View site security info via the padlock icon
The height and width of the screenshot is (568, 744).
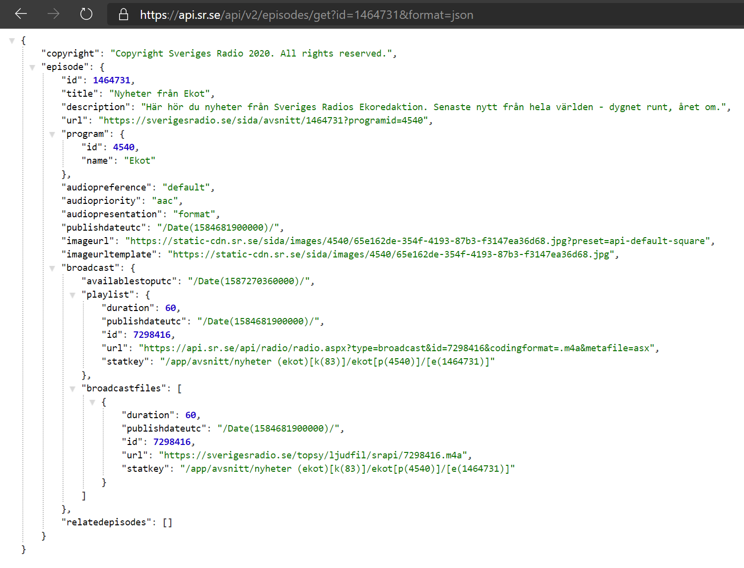tap(124, 14)
